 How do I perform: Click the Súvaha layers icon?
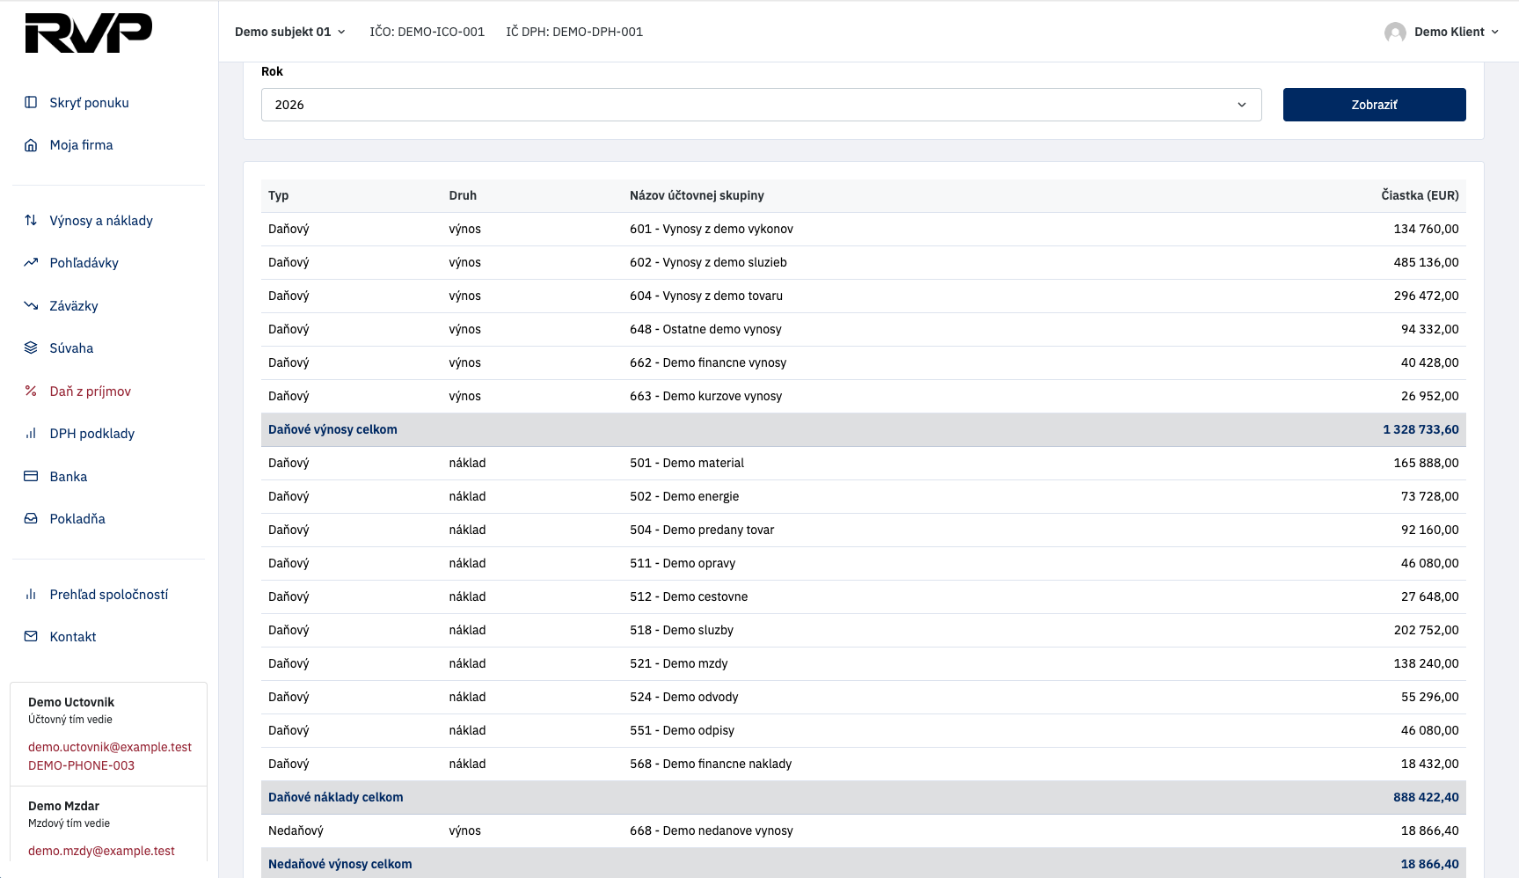31,348
